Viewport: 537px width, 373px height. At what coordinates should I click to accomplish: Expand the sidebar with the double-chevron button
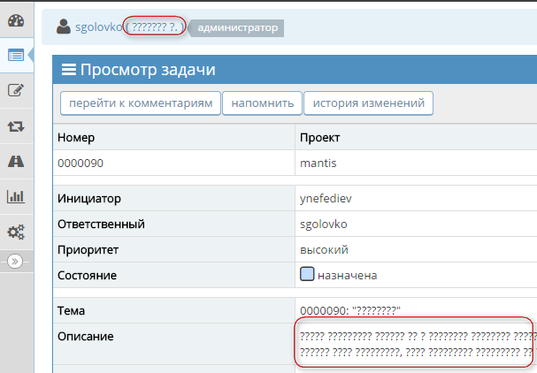pyautogui.click(x=15, y=262)
